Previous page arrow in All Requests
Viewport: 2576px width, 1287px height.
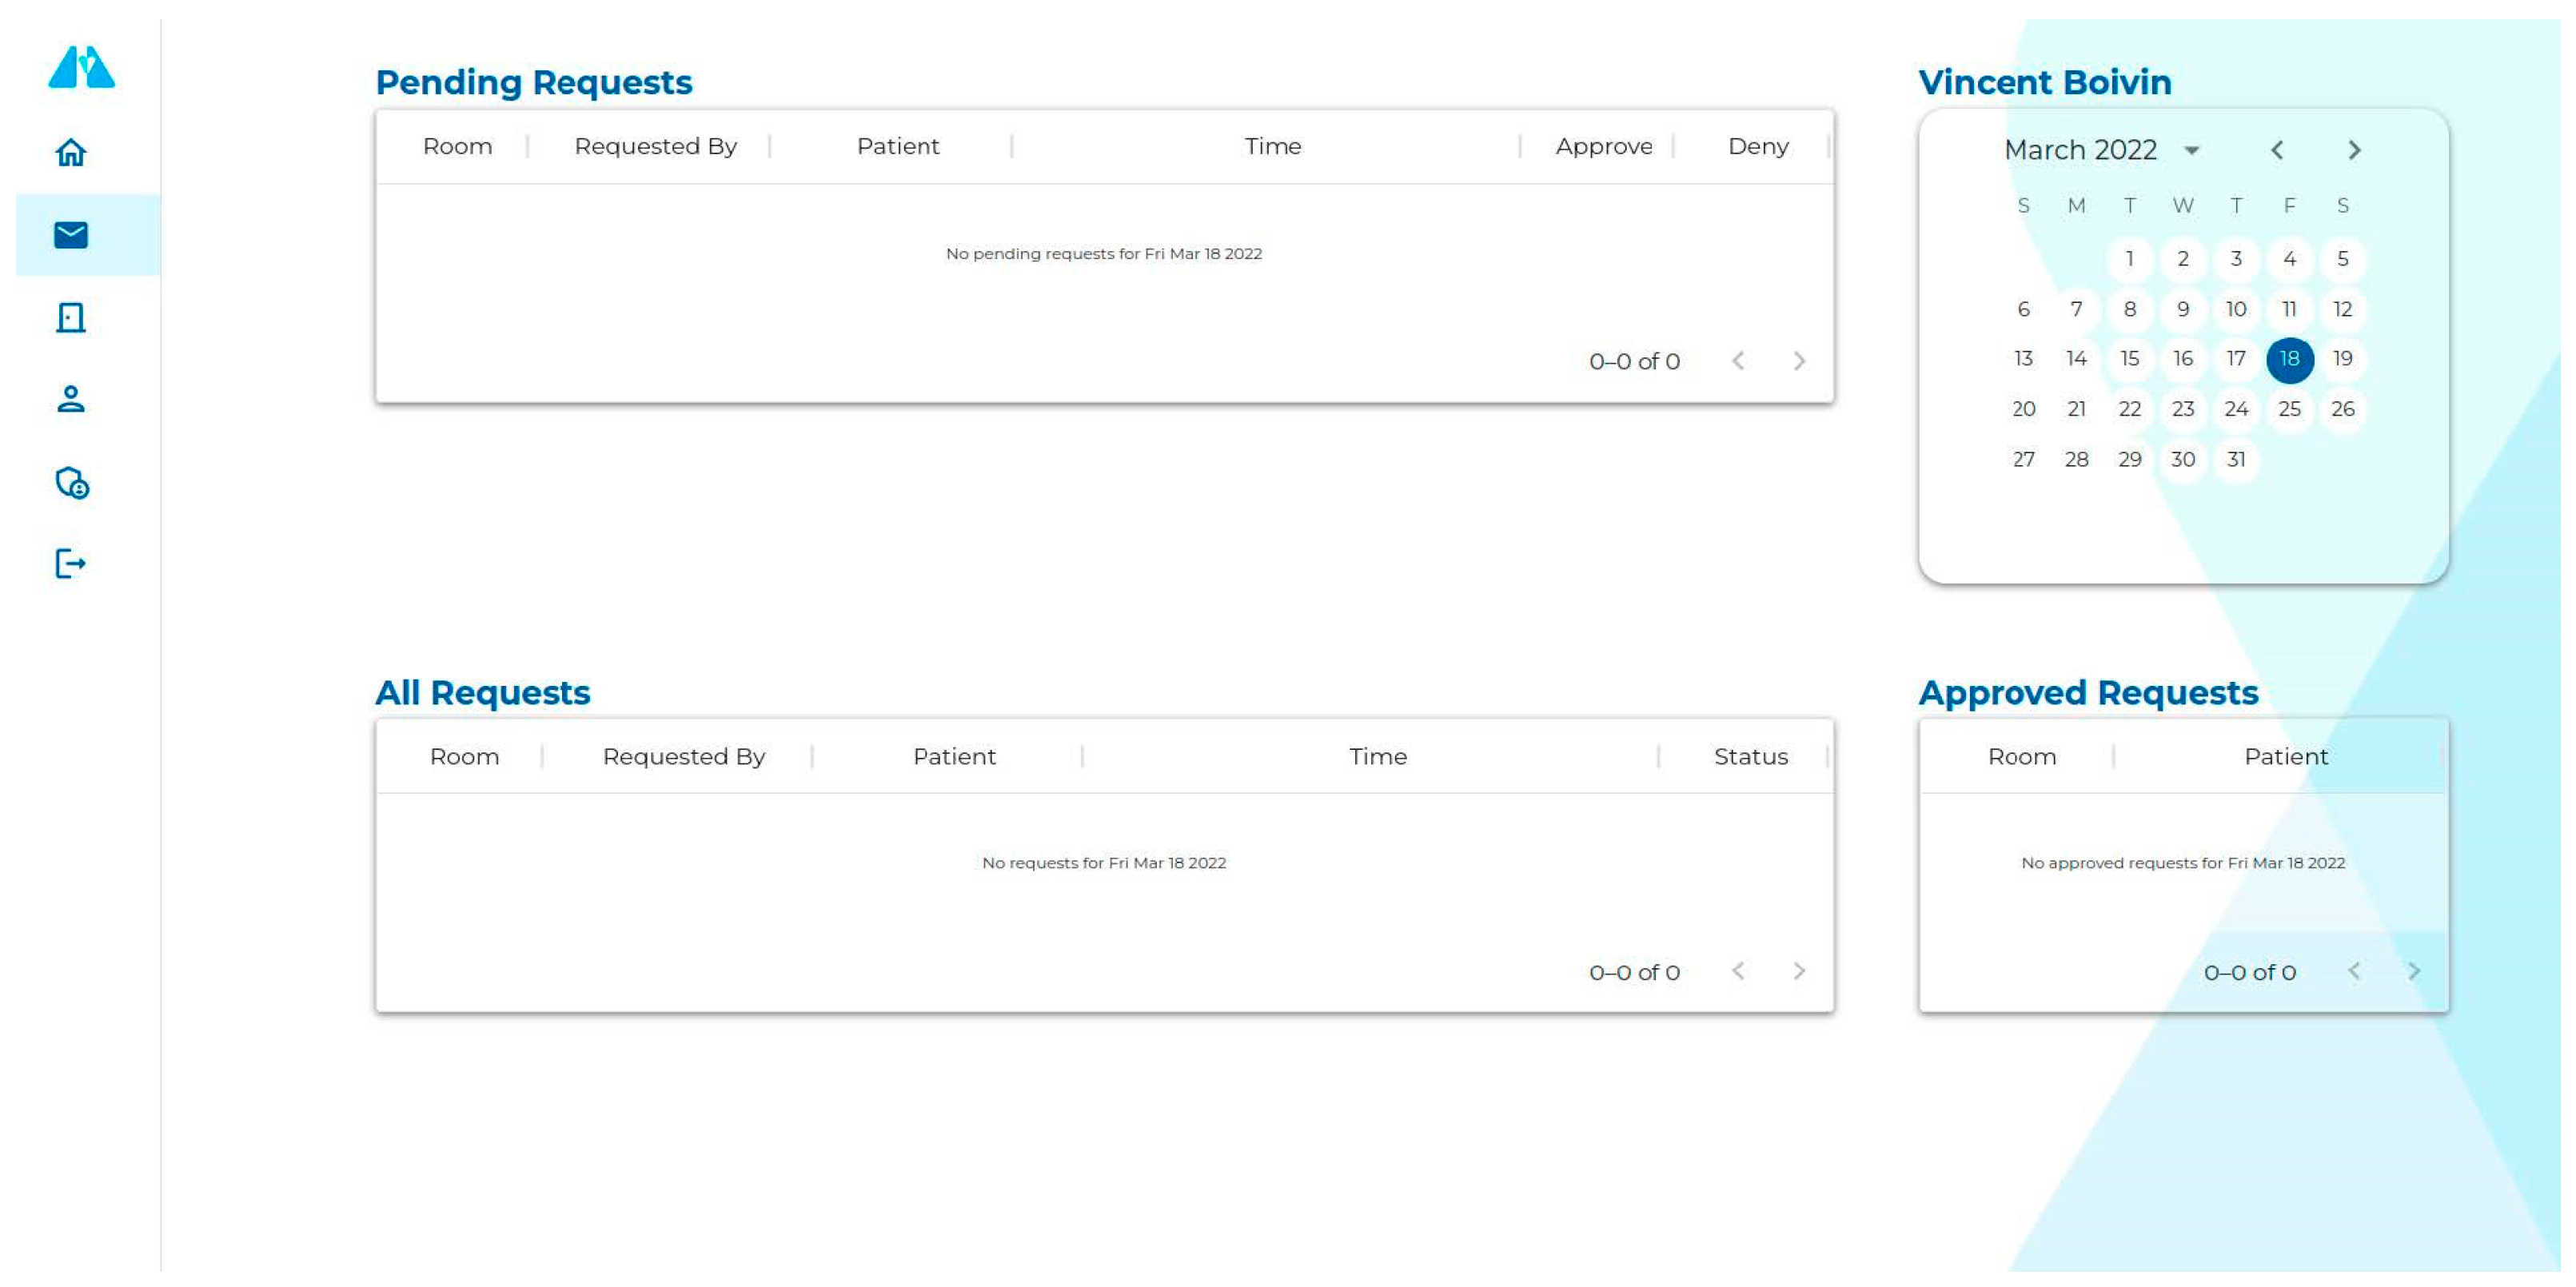coord(1738,971)
